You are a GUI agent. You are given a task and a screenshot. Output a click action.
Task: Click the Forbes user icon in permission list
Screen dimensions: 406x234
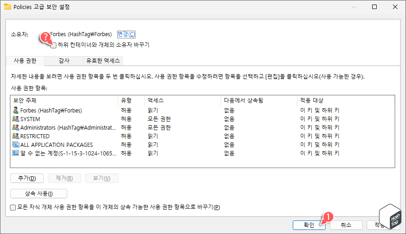tap(15, 110)
